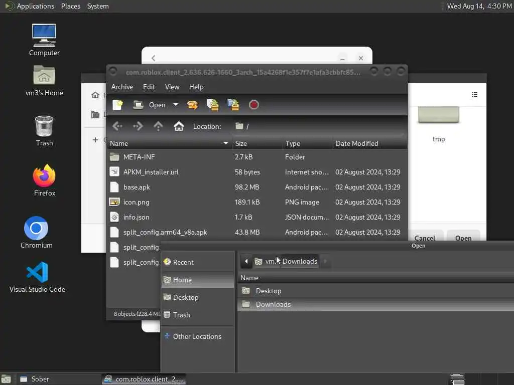This screenshot has width=514, height=385.
Task: Click the icon.png image file icon
Action: [x=114, y=202]
